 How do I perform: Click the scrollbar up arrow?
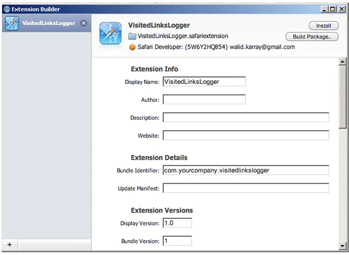point(342,62)
